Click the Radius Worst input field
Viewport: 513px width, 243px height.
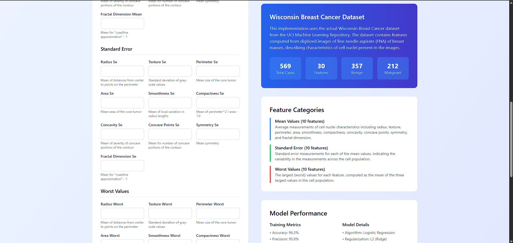point(122,213)
